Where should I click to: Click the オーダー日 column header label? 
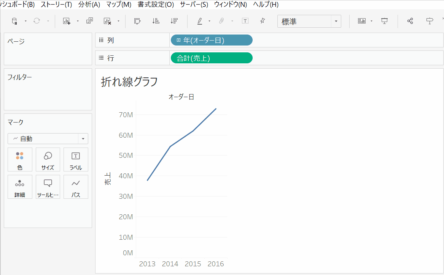[x=181, y=97]
